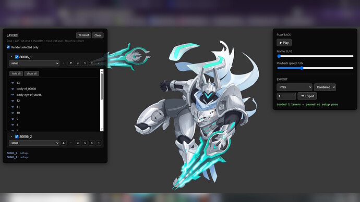Click the export scale input field
Image resolution: width=360 pixels, height=202 pixels.
286,96
